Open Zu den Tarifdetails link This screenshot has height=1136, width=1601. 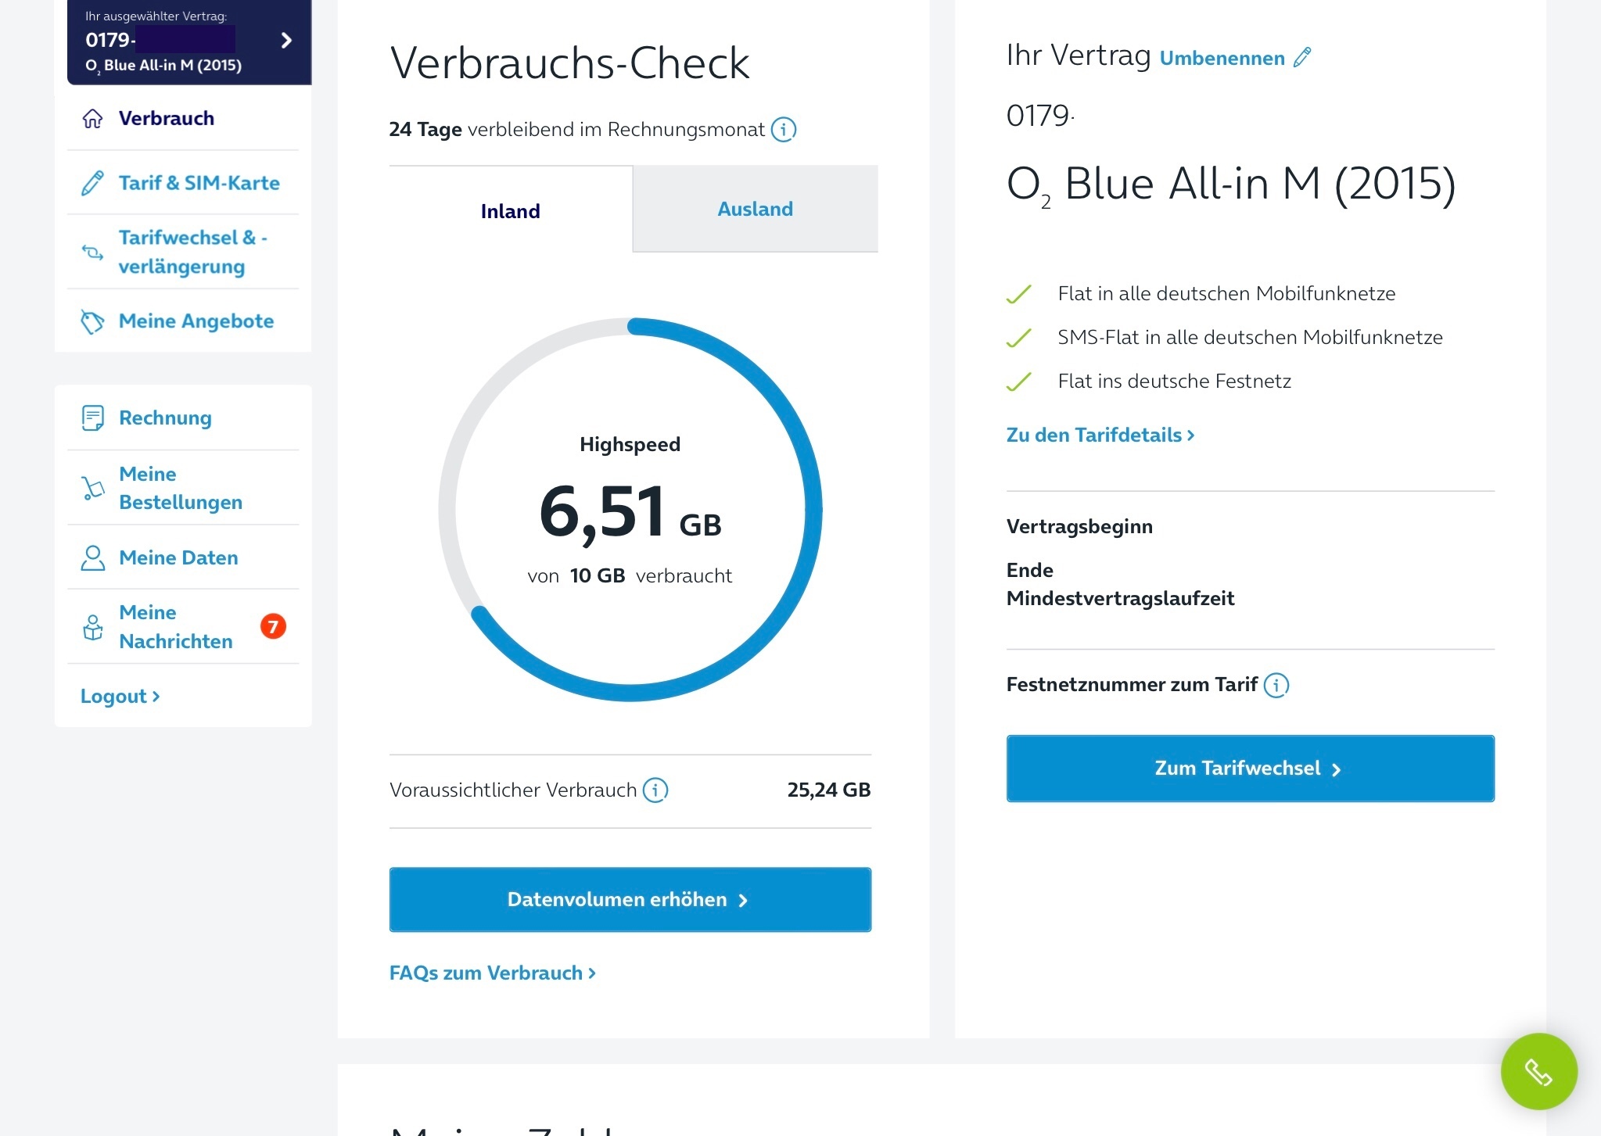point(1100,435)
